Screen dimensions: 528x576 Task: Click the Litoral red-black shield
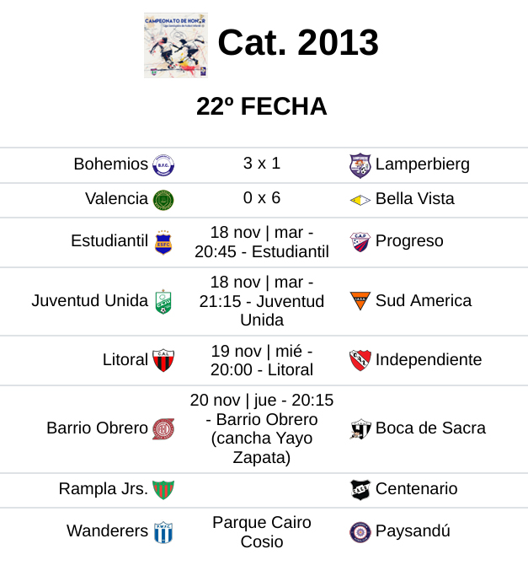(163, 361)
